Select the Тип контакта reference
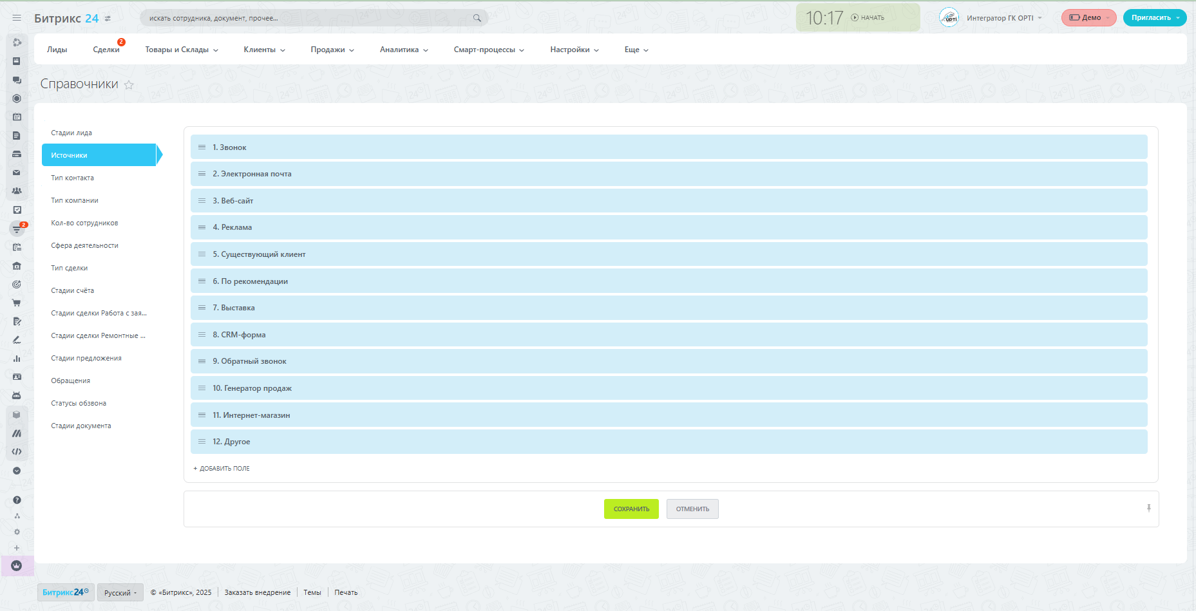Viewport: 1196px width, 611px height. [x=72, y=178]
